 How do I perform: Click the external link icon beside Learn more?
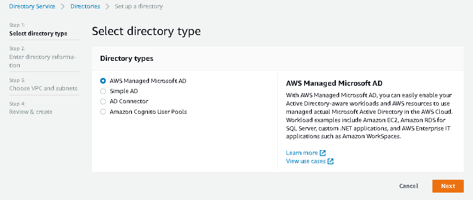[323, 153]
